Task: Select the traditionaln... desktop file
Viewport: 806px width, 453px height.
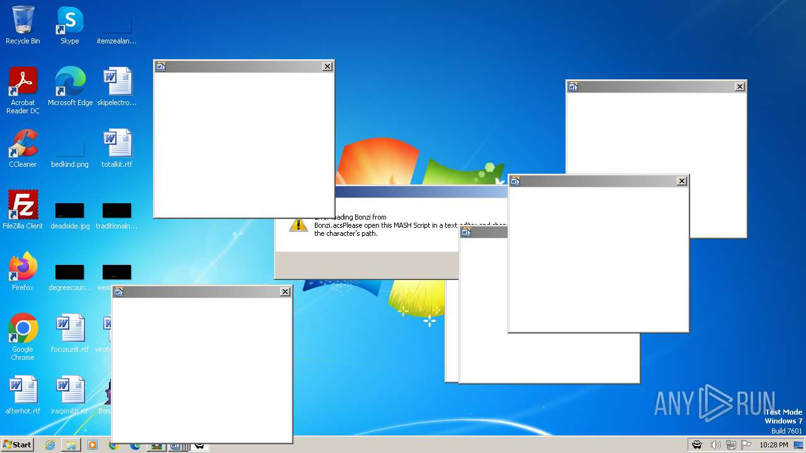Action: point(116,214)
